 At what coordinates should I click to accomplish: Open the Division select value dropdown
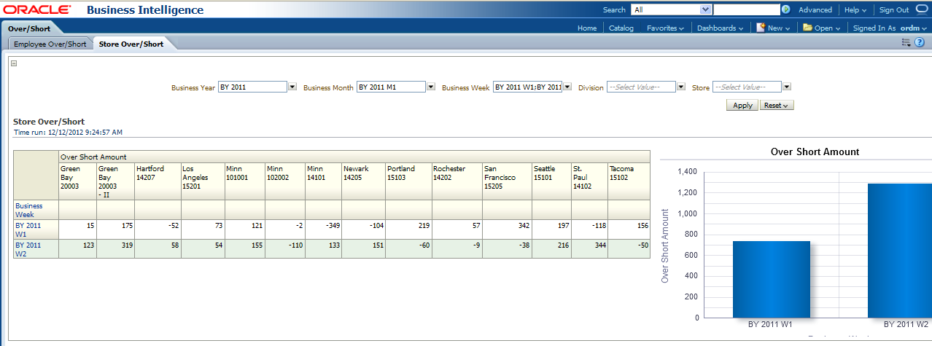681,87
